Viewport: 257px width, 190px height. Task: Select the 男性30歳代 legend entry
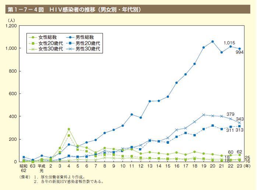click(x=83, y=49)
